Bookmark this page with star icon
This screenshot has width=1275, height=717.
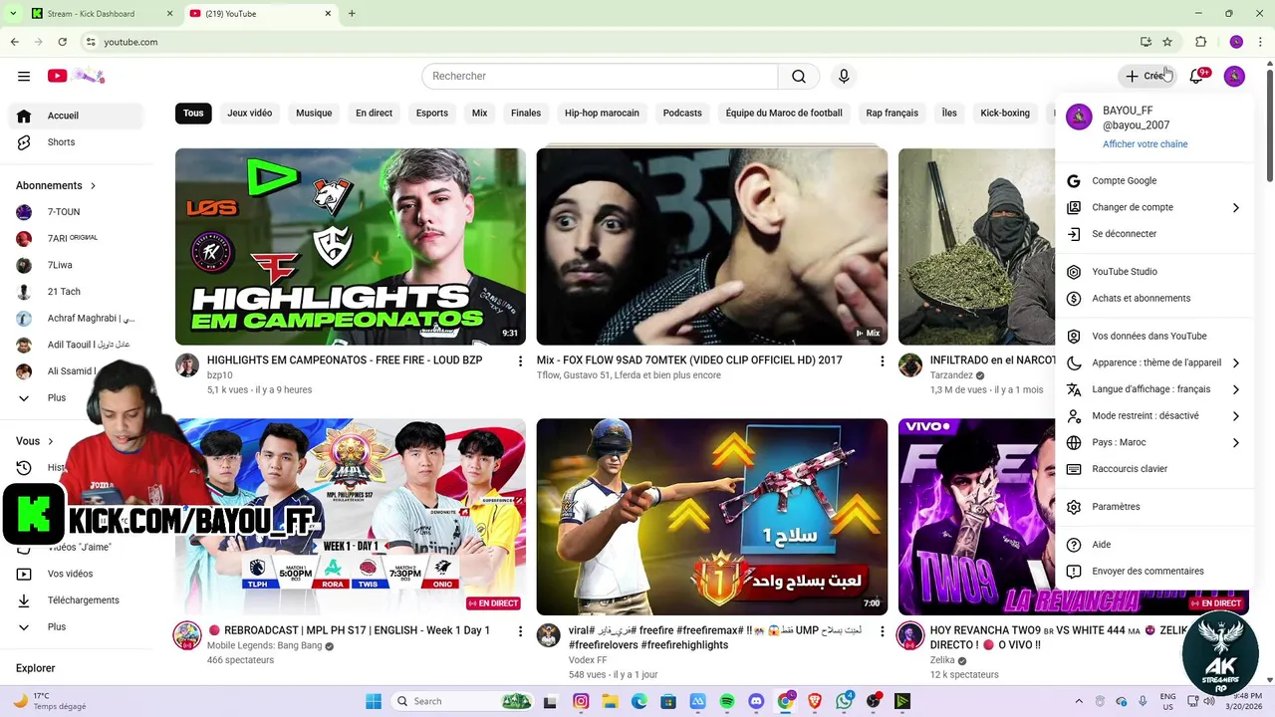(1167, 42)
